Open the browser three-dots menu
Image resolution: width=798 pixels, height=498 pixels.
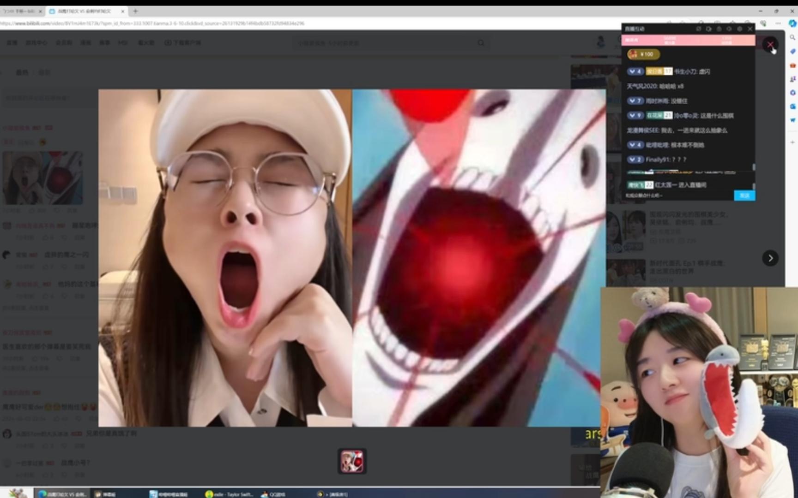point(778,23)
